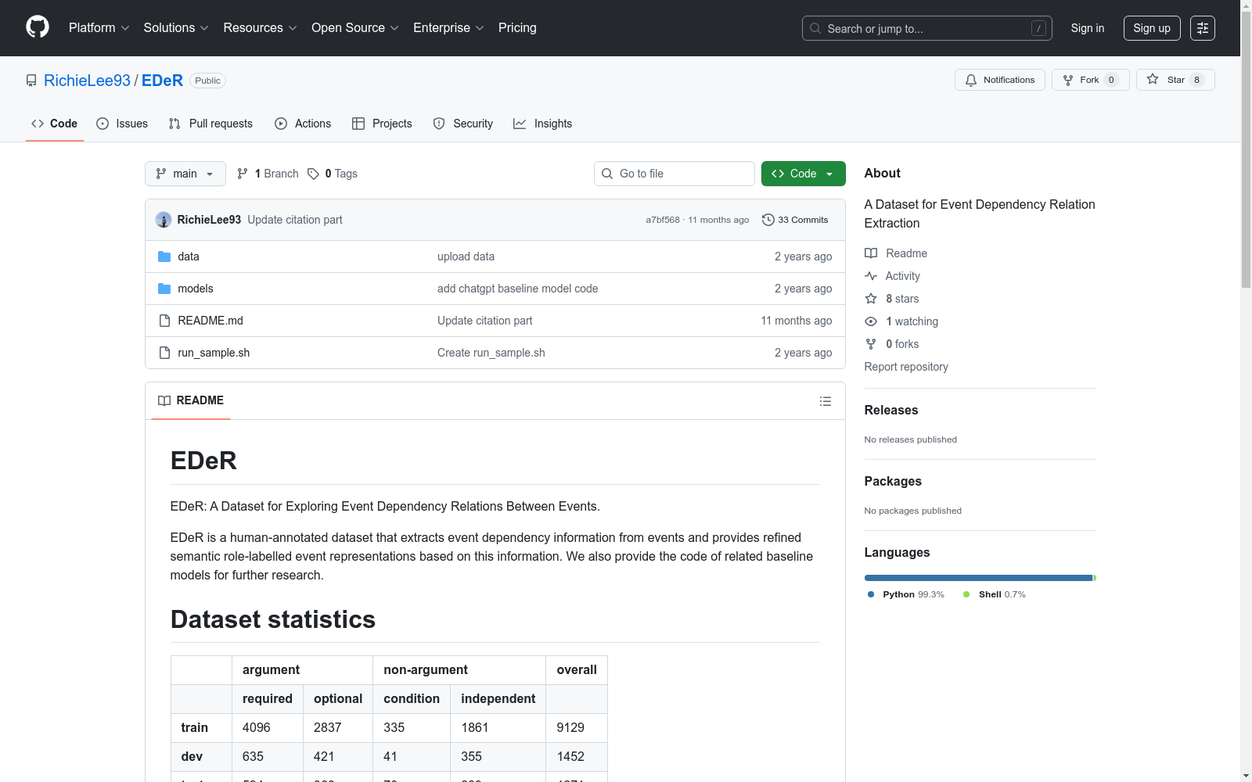The width and height of the screenshot is (1252, 782).
Task: Click the Sign up button
Action: tap(1151, 28)
